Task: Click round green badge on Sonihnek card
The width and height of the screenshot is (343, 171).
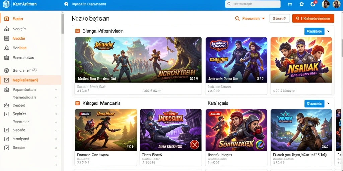Action: pos(260,144)
